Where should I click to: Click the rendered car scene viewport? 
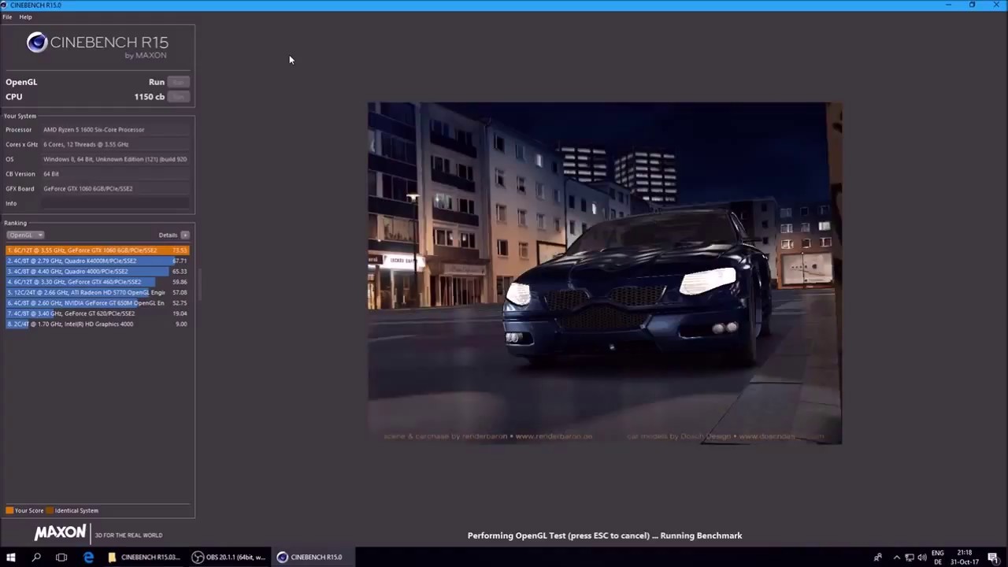pos(605,272)
